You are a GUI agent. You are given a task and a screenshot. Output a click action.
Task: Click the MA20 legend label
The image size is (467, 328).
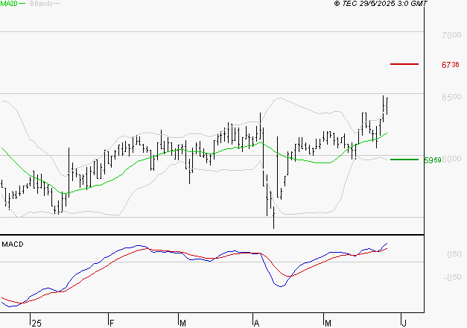[9, 4]
